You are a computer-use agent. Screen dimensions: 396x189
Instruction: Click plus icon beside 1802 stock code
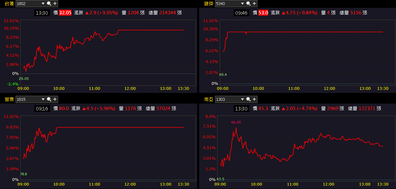[55, 3]
